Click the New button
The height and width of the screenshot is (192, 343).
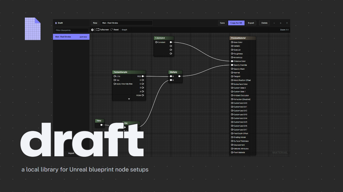point(95,23)
